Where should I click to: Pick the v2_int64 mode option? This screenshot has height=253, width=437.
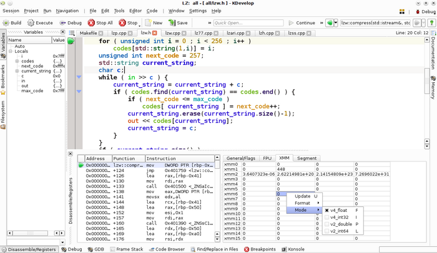341,231
